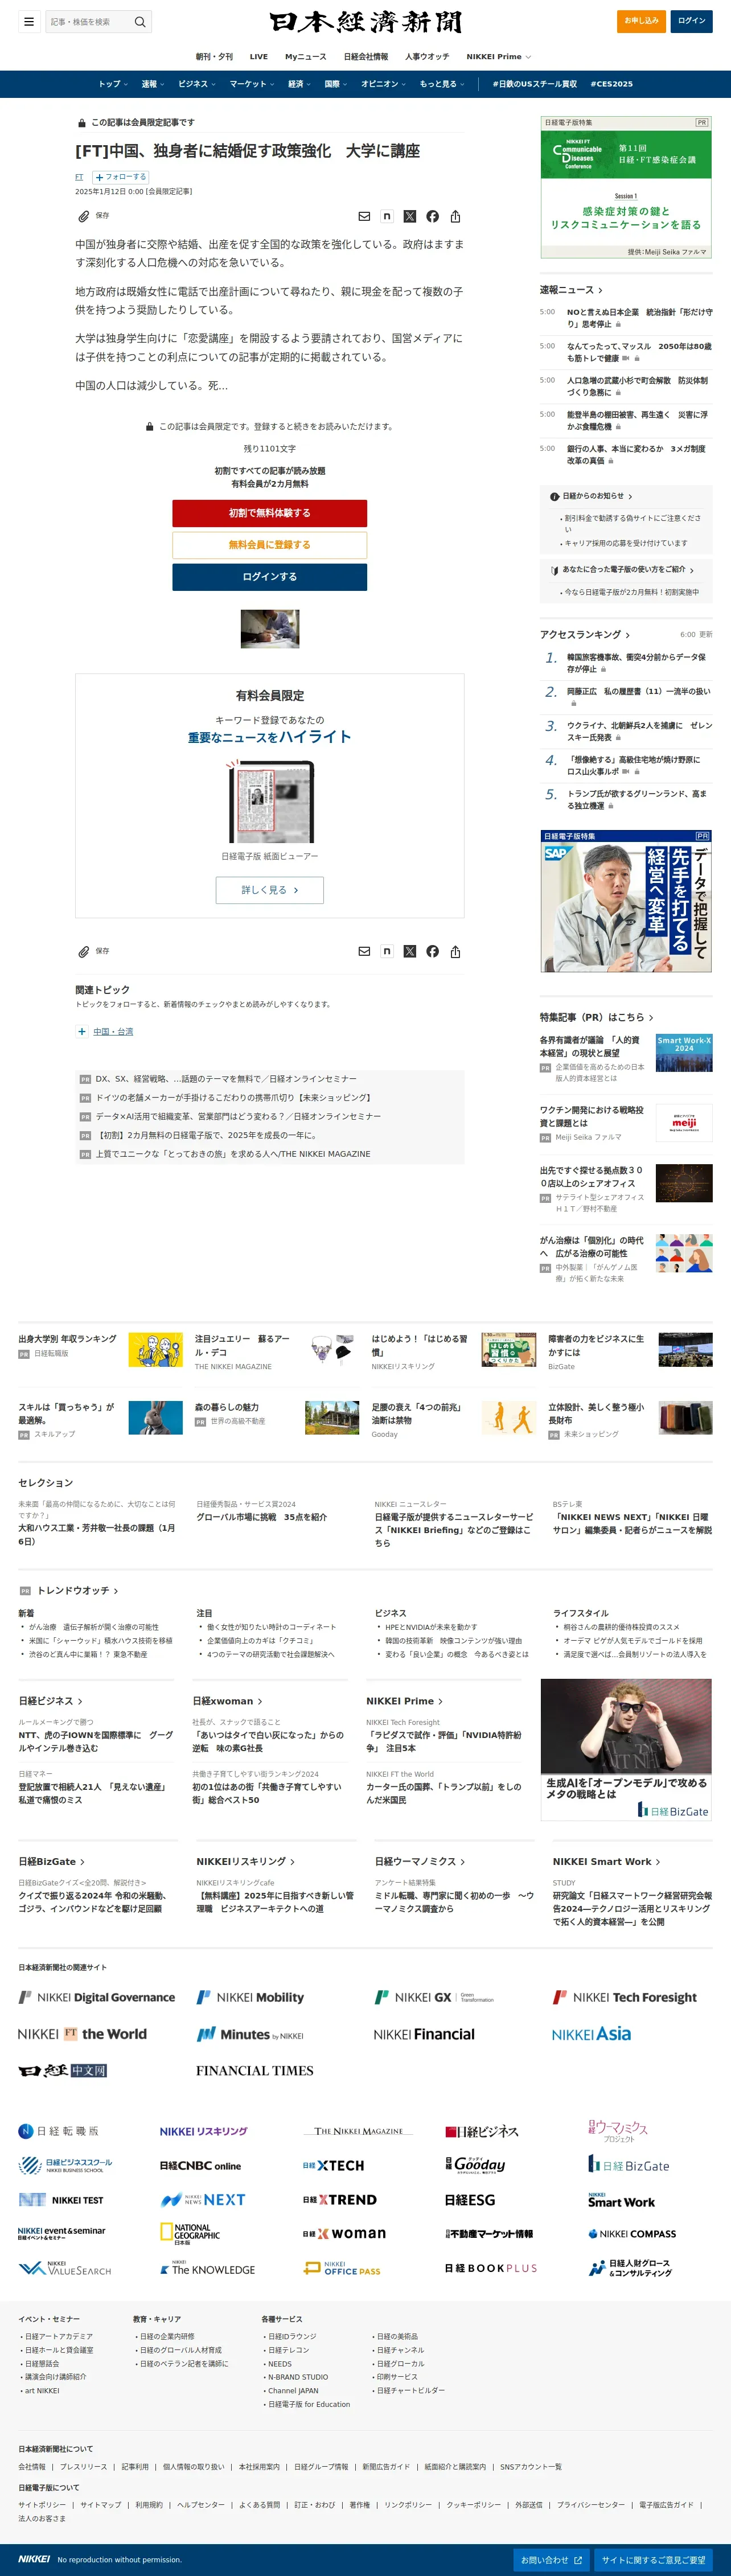This screenshot has height=2576, width=731.
Task: Open NIKKEI Smart Work section link
Action: [x=606, y=1861]
